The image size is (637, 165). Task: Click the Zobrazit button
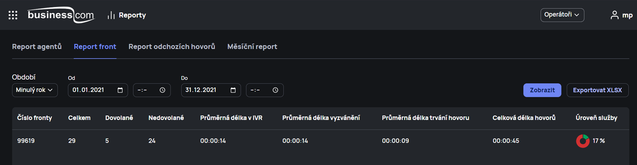click(542, 90)
